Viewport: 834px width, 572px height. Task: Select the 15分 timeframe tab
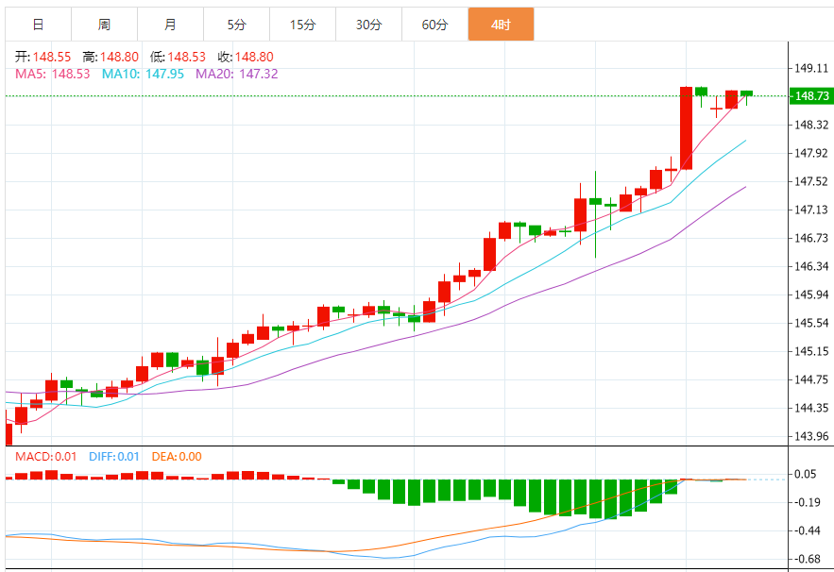tap(302, 25)
